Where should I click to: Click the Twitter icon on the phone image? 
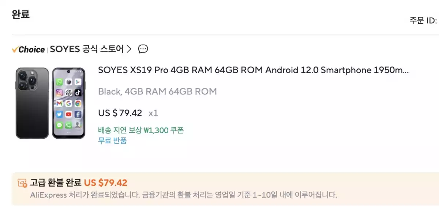pyautogui.click(x=59, y=114)
